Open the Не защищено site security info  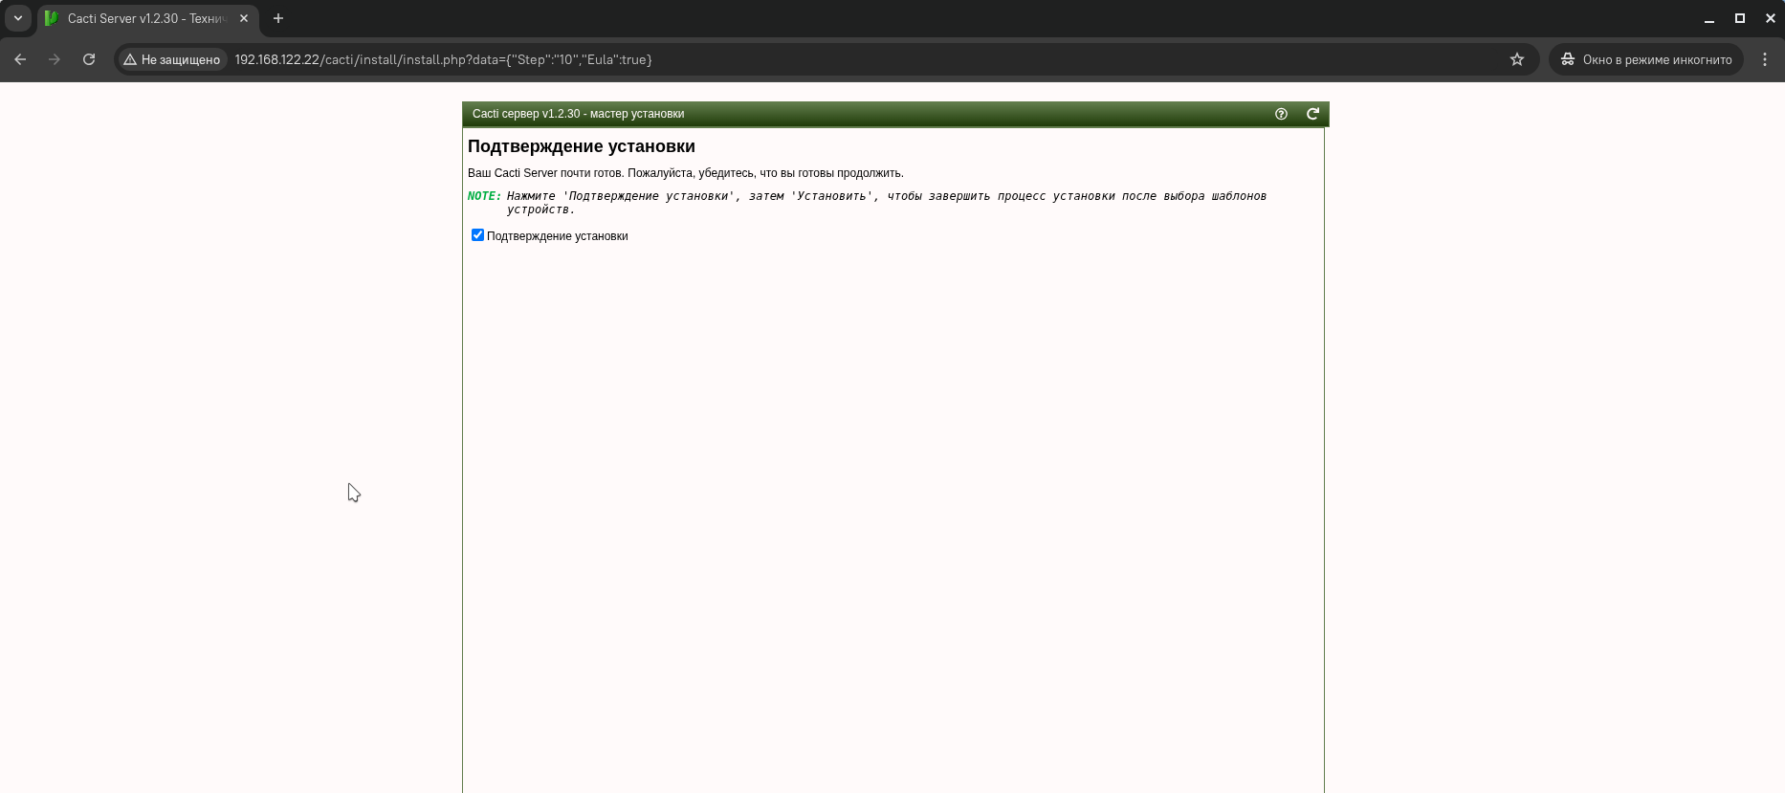(172, 59)
